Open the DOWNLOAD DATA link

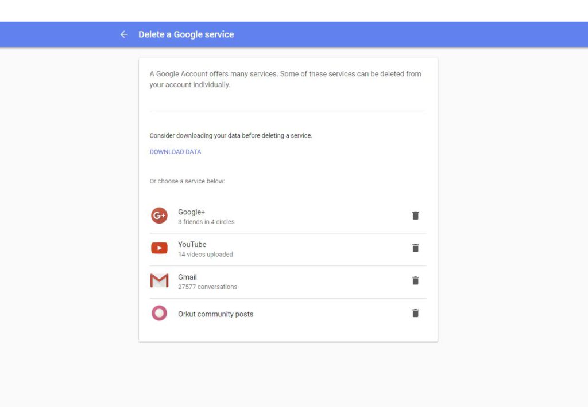click(x=175, y=152)
